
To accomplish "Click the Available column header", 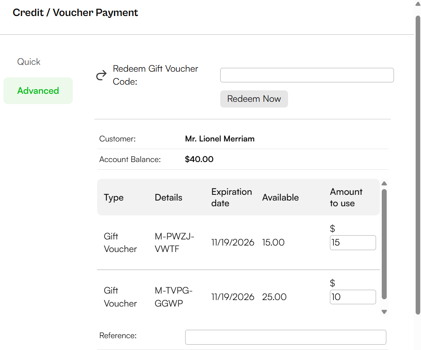I will [x=280, y=197].
